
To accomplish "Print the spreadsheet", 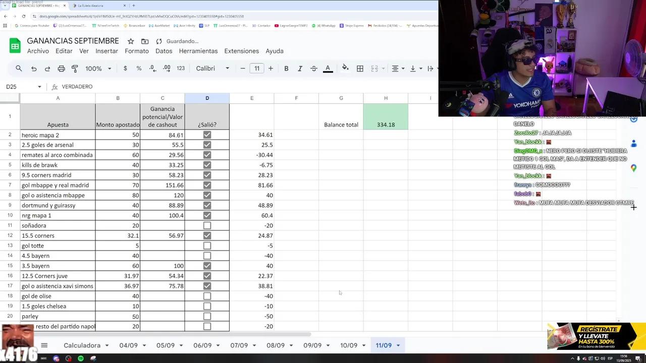I will (x=61, y=69).
